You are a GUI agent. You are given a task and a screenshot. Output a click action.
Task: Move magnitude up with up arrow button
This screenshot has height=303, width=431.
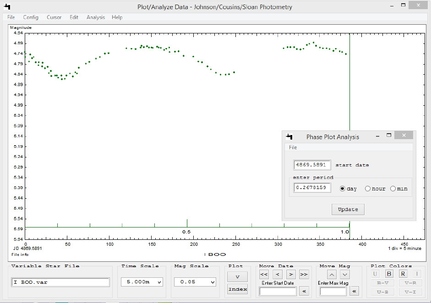pos(332,275)
